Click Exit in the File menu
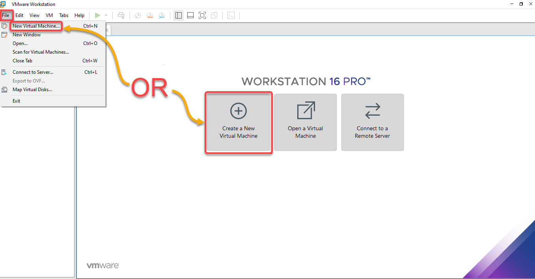 (53, 101)
